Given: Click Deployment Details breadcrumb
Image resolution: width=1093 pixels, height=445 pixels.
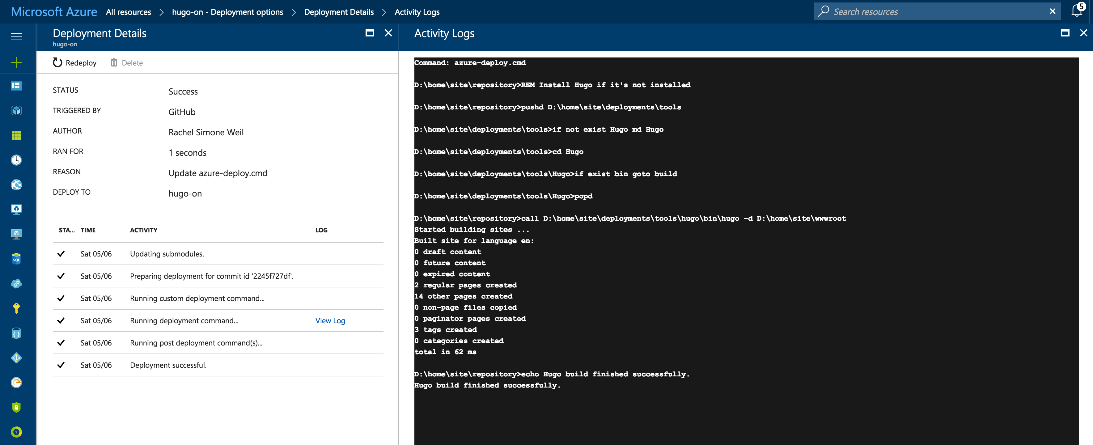Looking at the screenshot, I should (x=339, y=12).
